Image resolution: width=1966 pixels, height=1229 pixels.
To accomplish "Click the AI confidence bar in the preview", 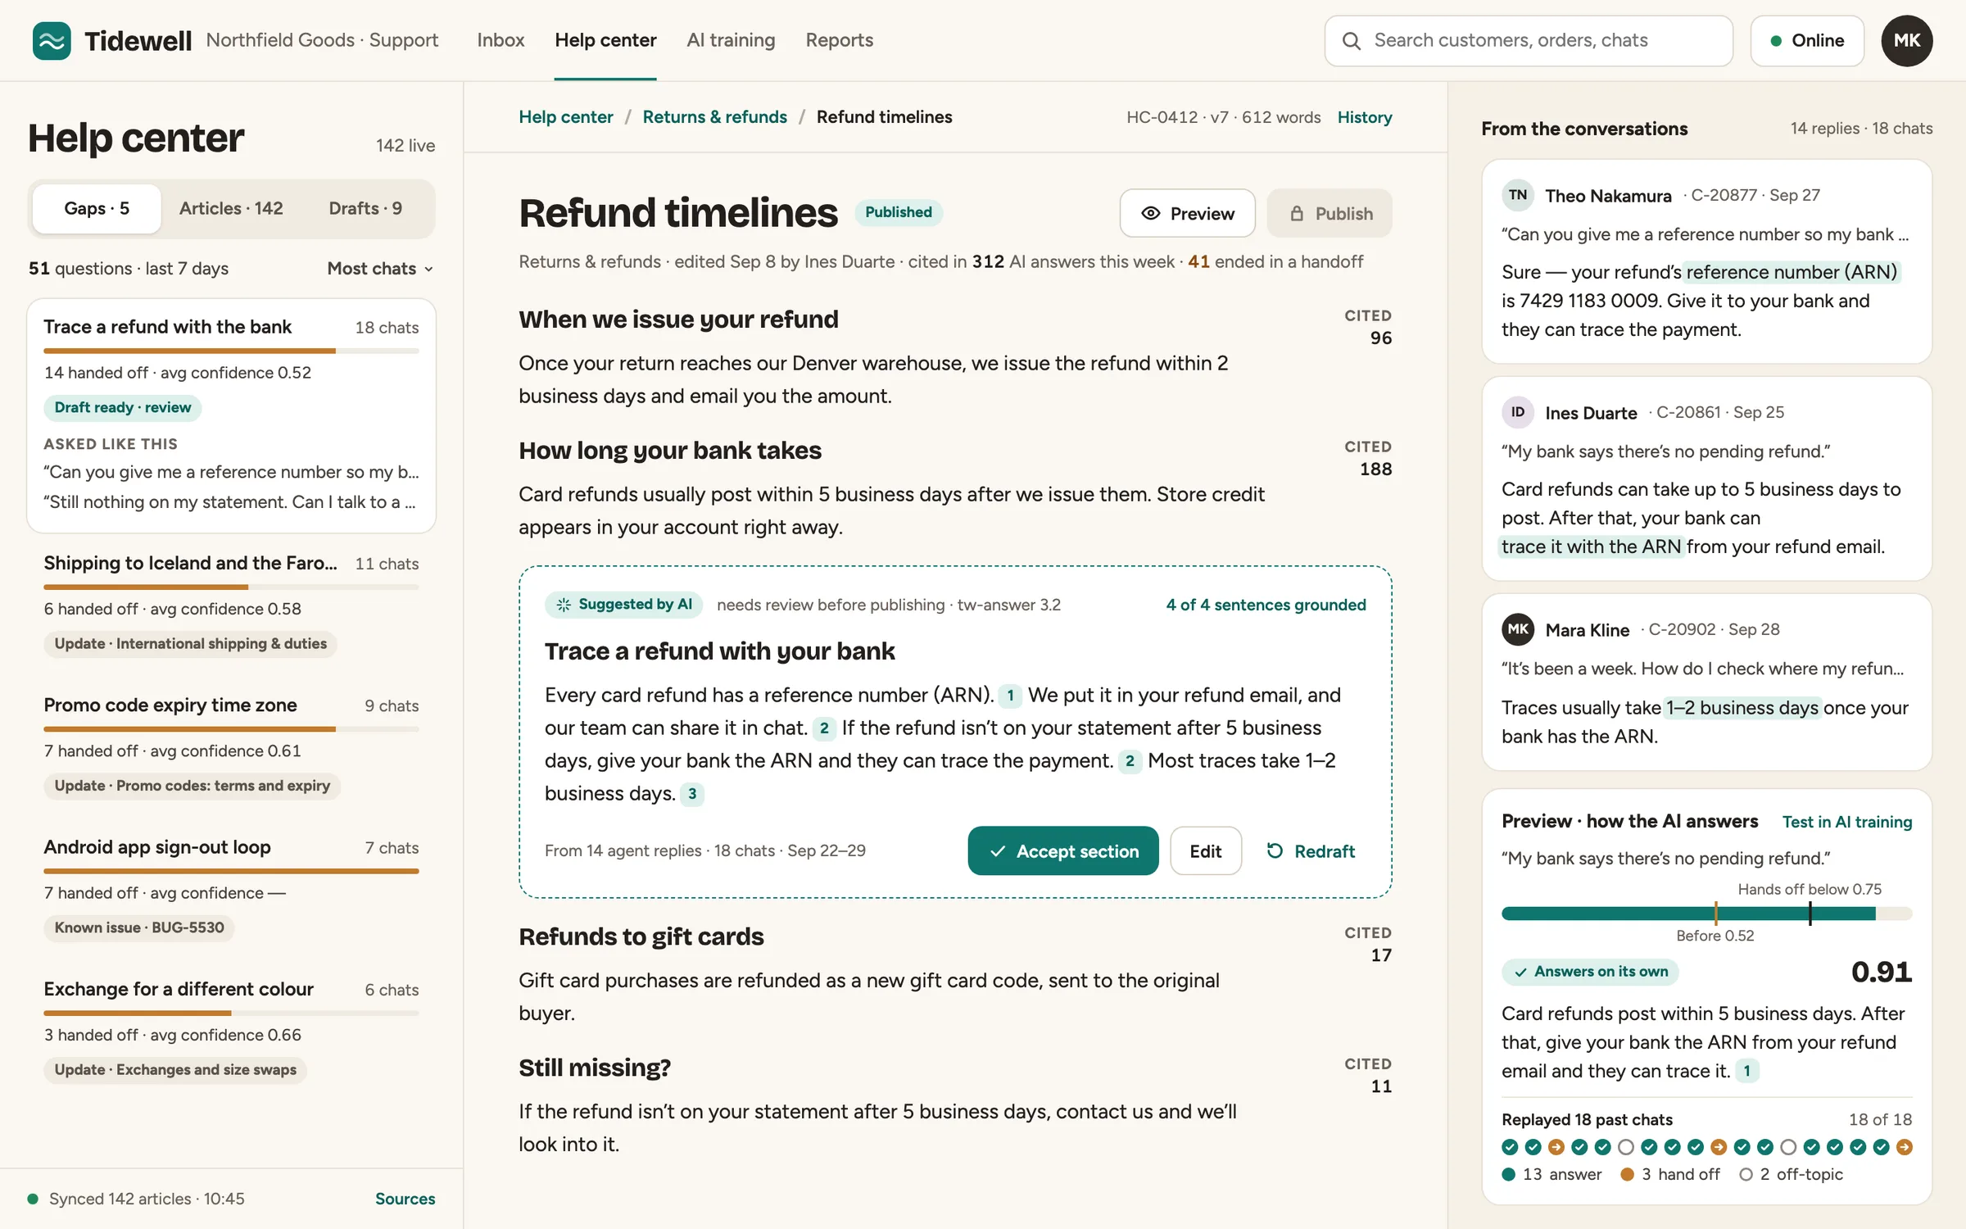I will (x=1706, y=914).
